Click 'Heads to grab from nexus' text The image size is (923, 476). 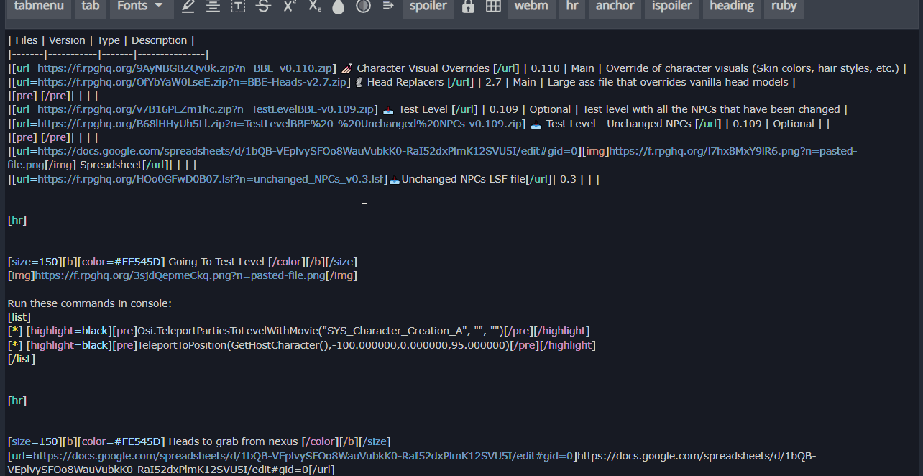[x=234, y=441]
